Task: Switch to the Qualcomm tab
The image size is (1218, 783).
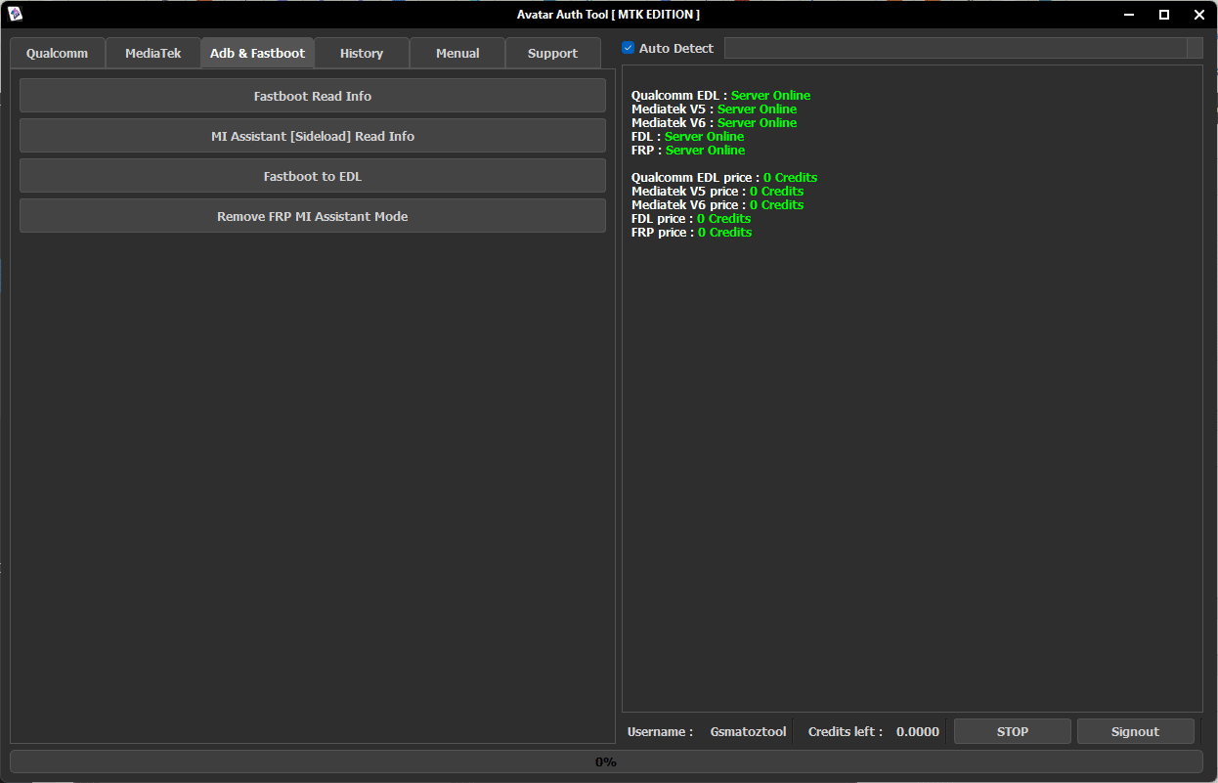Action: [57, 54]
